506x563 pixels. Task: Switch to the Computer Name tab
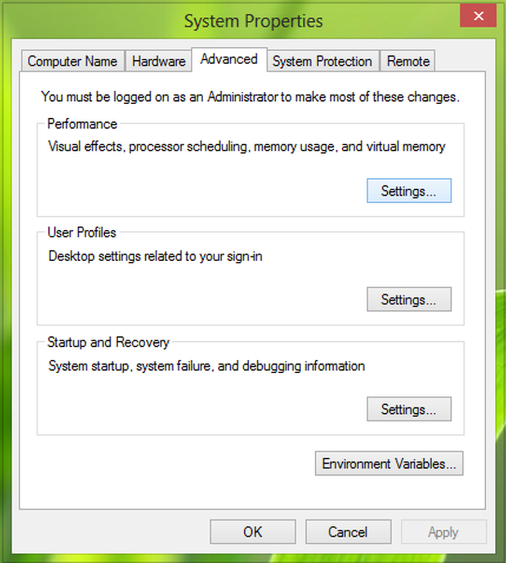tap(72, 61)
